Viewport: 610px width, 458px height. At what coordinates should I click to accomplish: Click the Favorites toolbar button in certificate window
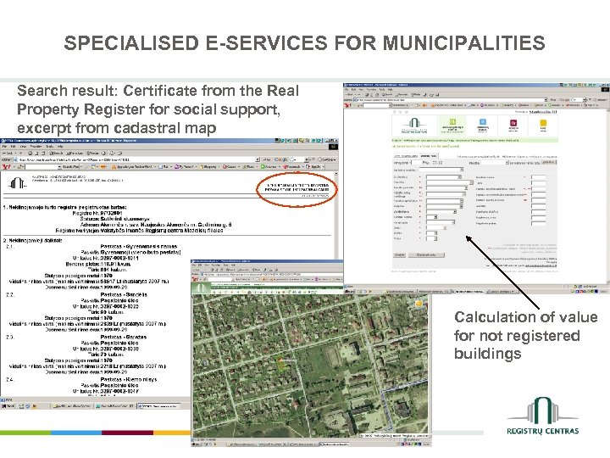coord(75,154)
